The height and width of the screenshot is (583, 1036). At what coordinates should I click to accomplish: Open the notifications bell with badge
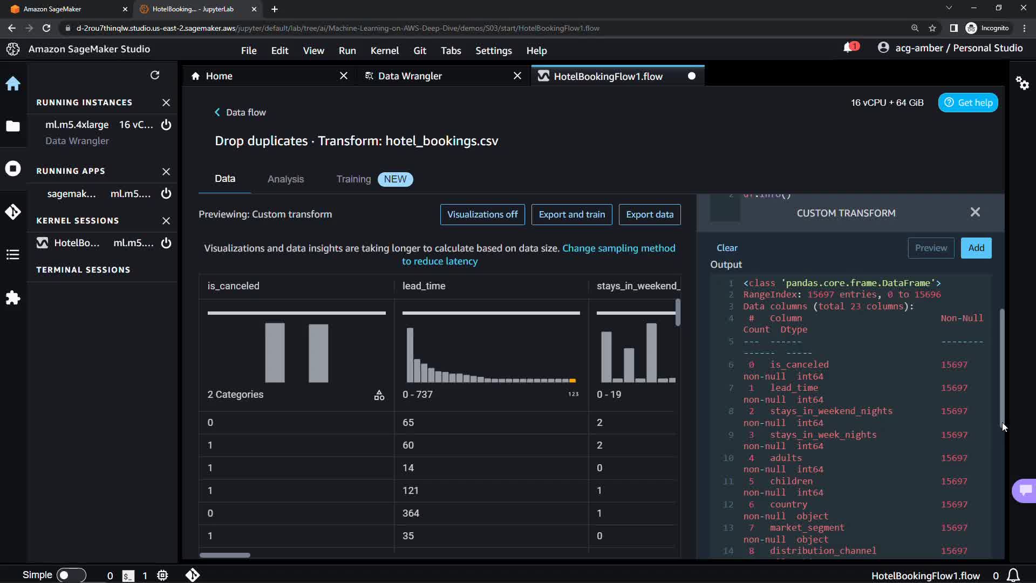point(849,48)
